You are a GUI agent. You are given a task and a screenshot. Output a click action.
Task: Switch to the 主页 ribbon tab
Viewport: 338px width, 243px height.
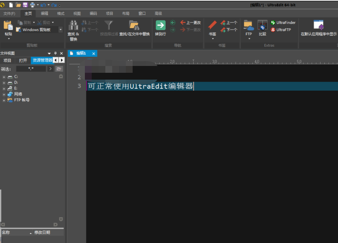(x=28, y=13)
